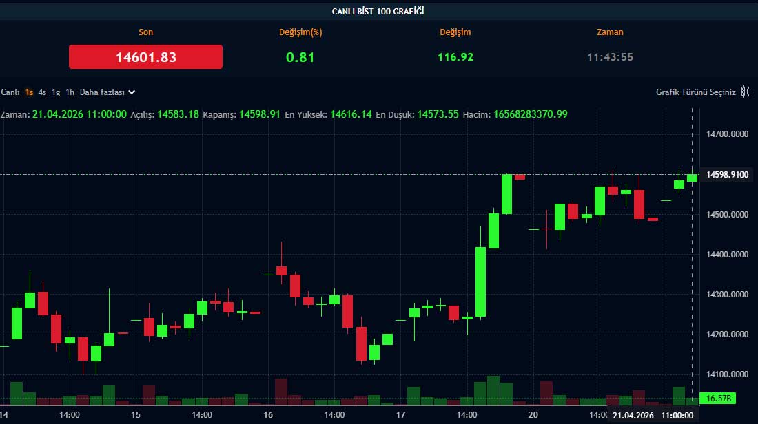Select the "1s" timeframe
Screen dimensions: 758x424
click(28, 91)
